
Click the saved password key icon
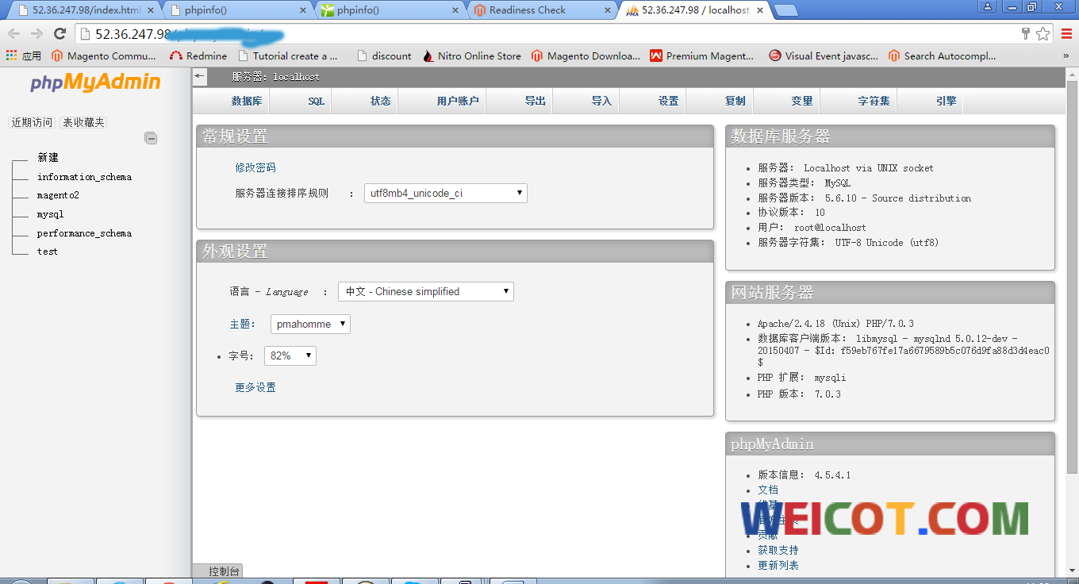[x=1026, y=33]
